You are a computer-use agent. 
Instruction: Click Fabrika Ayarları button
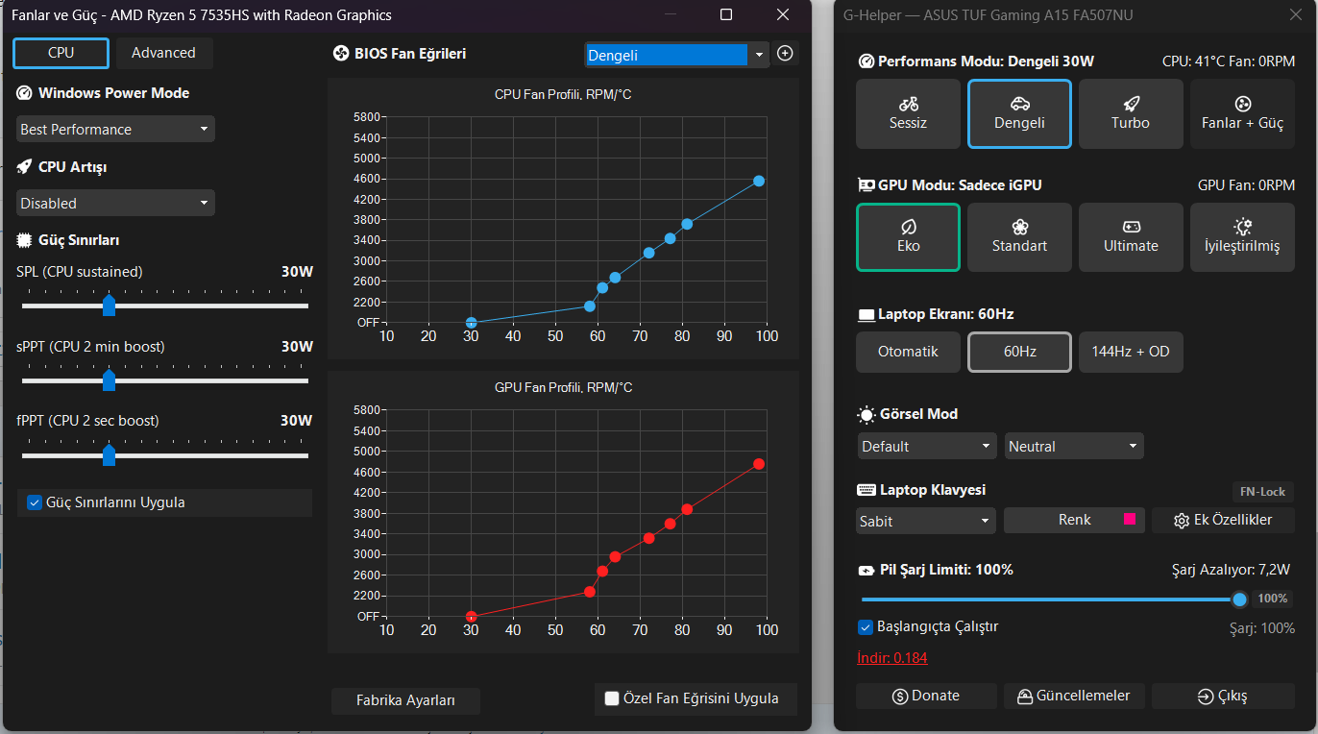(405, 700)
